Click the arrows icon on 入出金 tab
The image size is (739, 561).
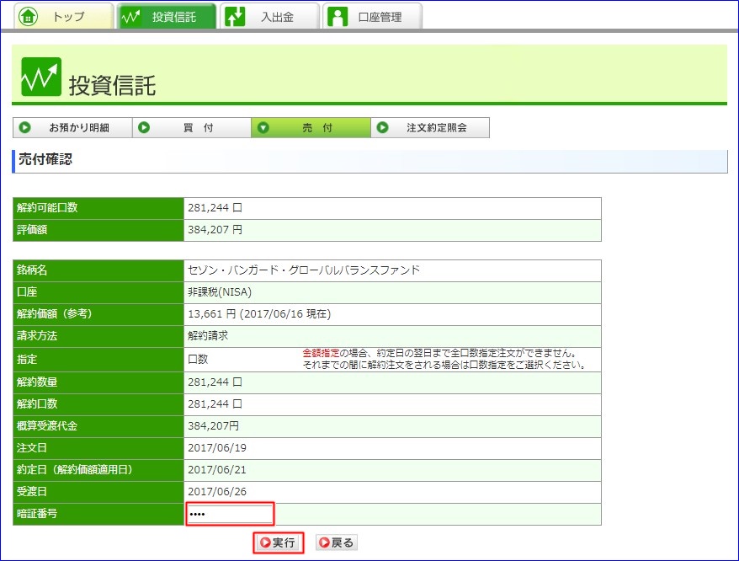tap(235, 17)
